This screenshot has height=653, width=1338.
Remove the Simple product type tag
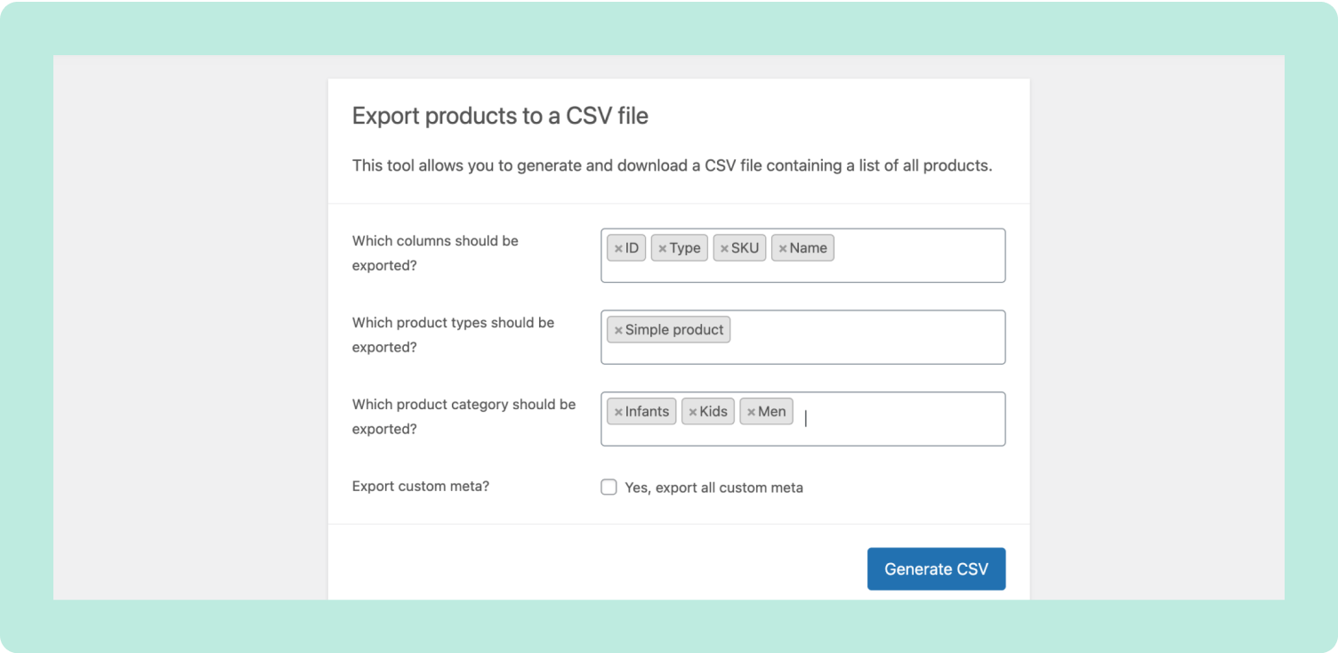point(618,329)
